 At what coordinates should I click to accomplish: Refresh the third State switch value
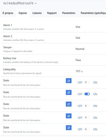pyautogui.click(x=69, y=104)
